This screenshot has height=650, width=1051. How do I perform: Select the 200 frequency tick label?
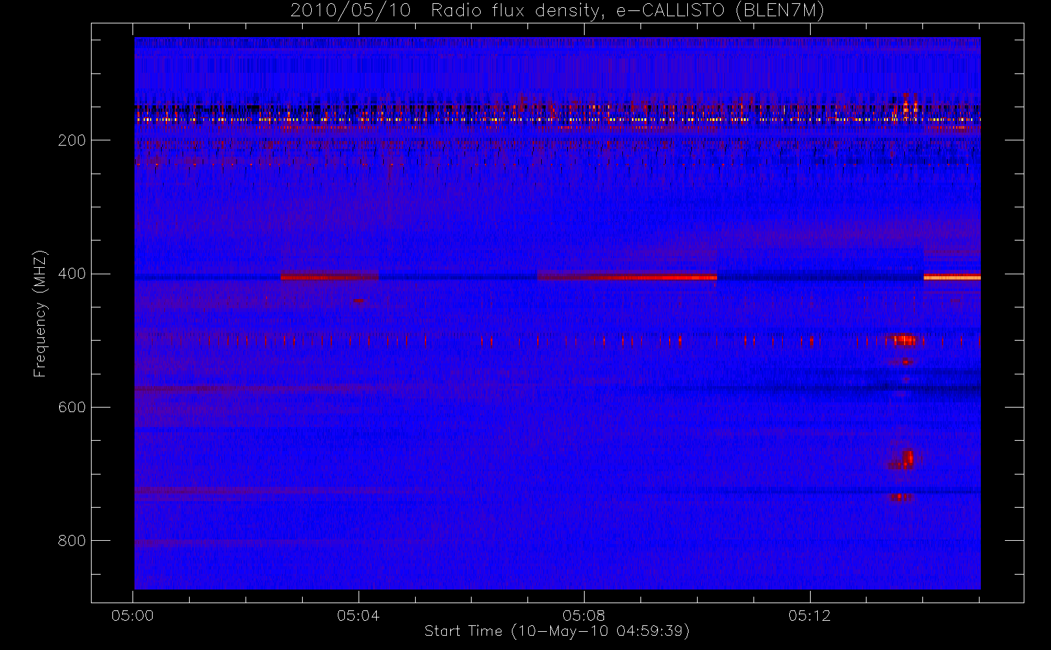(71, 140)
